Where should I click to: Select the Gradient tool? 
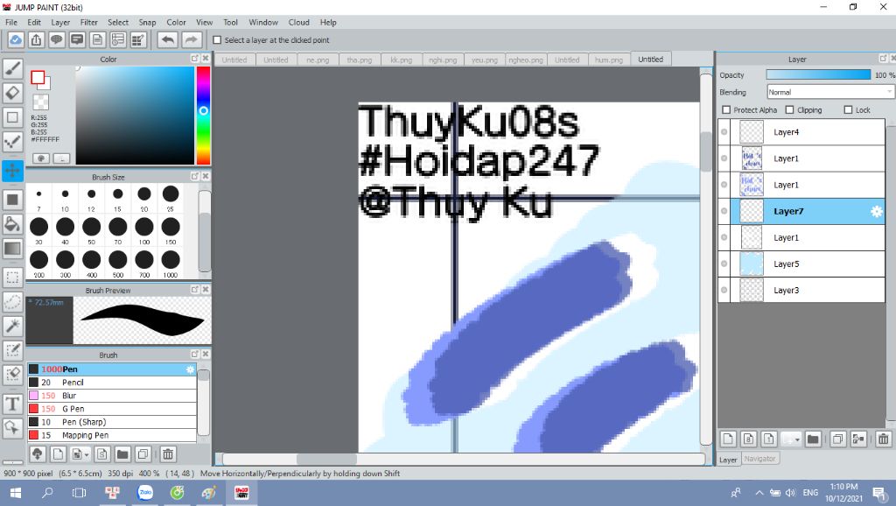[x=12, y=249]
